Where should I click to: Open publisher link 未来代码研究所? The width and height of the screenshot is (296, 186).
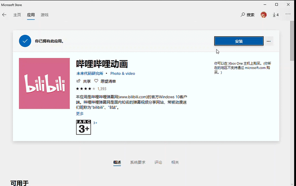[x=90, y=73]
